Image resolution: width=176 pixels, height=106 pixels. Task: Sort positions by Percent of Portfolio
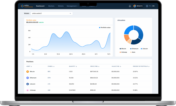point(141,66)
